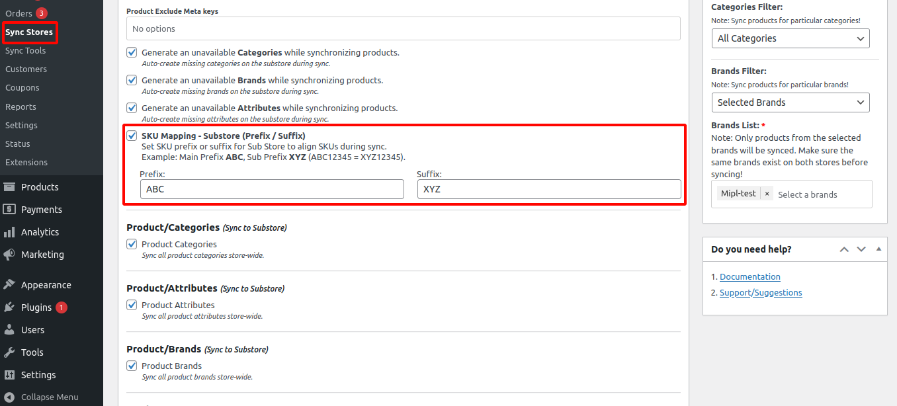The width and height of the screenshot is (897, 406).
Task: Open the Documentation link
Action: pyautogui.click(x=749, y=277)
